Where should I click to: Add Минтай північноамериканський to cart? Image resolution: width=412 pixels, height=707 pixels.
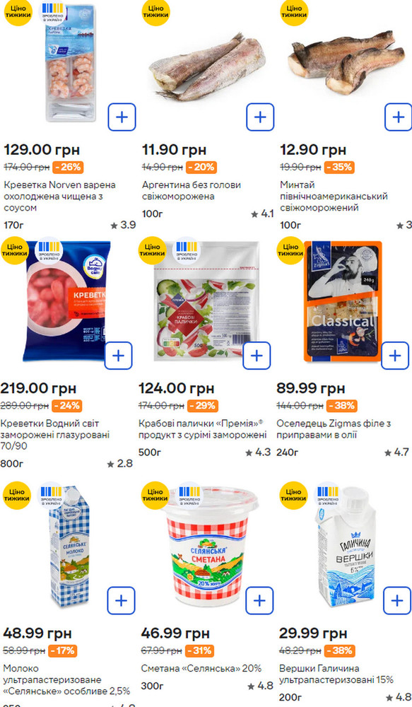coord(399,117)
